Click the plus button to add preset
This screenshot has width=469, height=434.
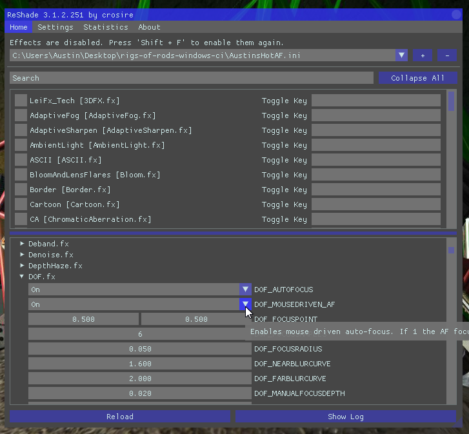pos(423,55)
